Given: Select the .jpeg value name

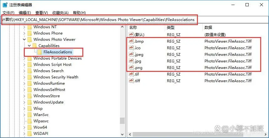Looking at the screenshot, I should (x=139, y=55).
